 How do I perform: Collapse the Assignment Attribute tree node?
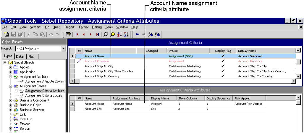click(x=10, y=77)
